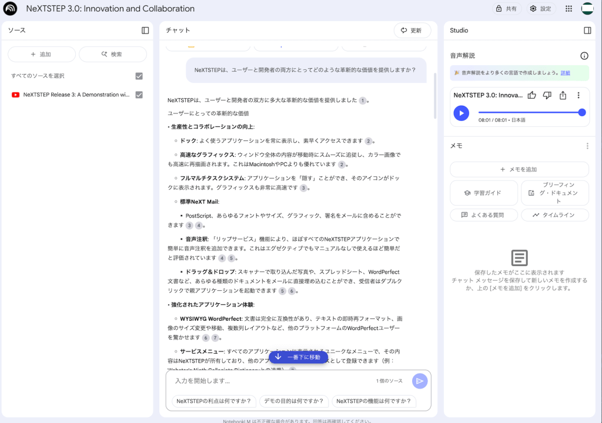The height and width of the screenshot is (423, 602).
Task: Select suggestion NeXTSTEPの機能は何ですか？
Action: pos(373,401)
